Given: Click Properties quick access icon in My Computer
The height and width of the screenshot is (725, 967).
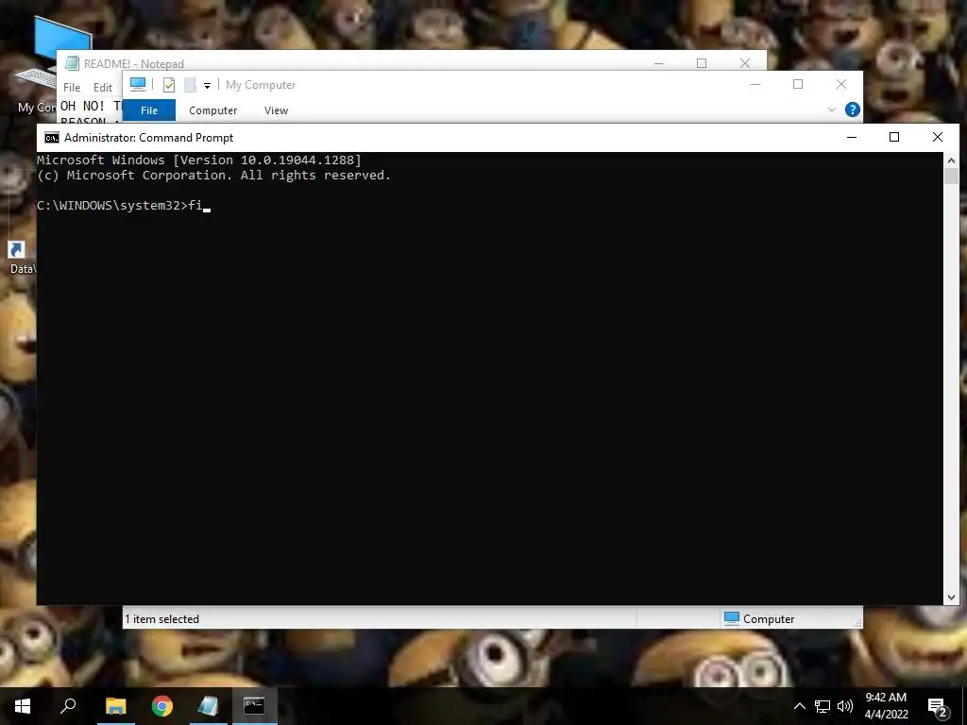Looking at the screenshot, I should pyautogui.click(x=168, y=85).
